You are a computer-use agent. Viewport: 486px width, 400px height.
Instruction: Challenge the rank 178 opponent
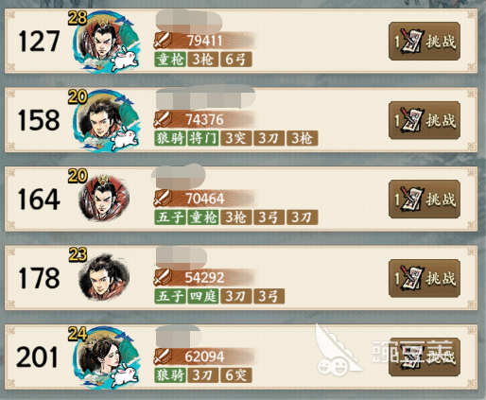425,278
